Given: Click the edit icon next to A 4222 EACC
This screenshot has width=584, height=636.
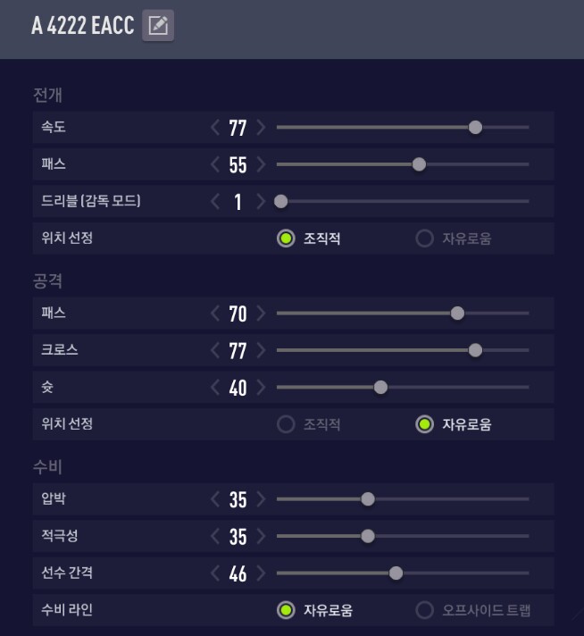Looking at the screenshot, I should (x=158, y=26).
